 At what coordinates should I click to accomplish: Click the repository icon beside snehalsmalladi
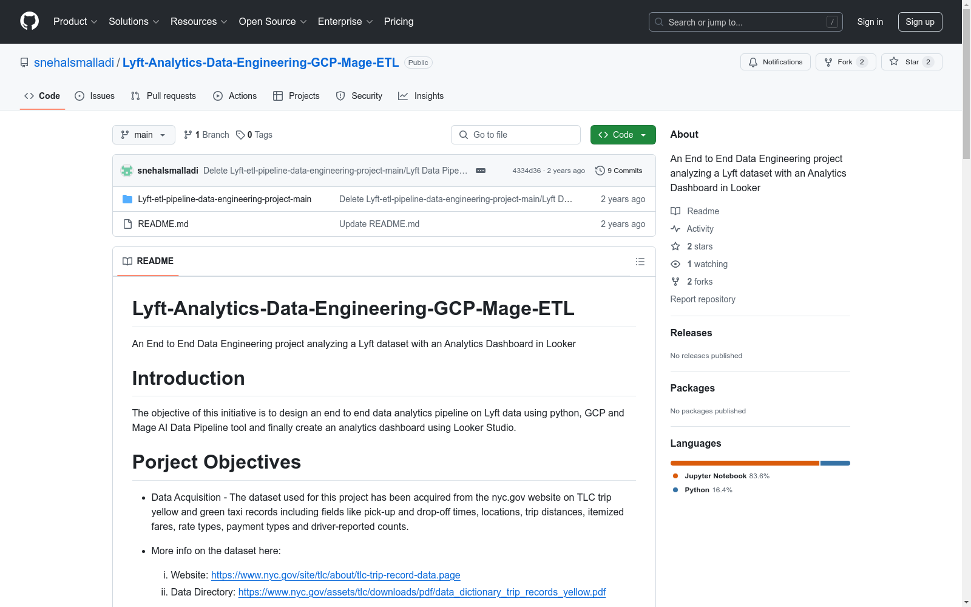point(24,63)
